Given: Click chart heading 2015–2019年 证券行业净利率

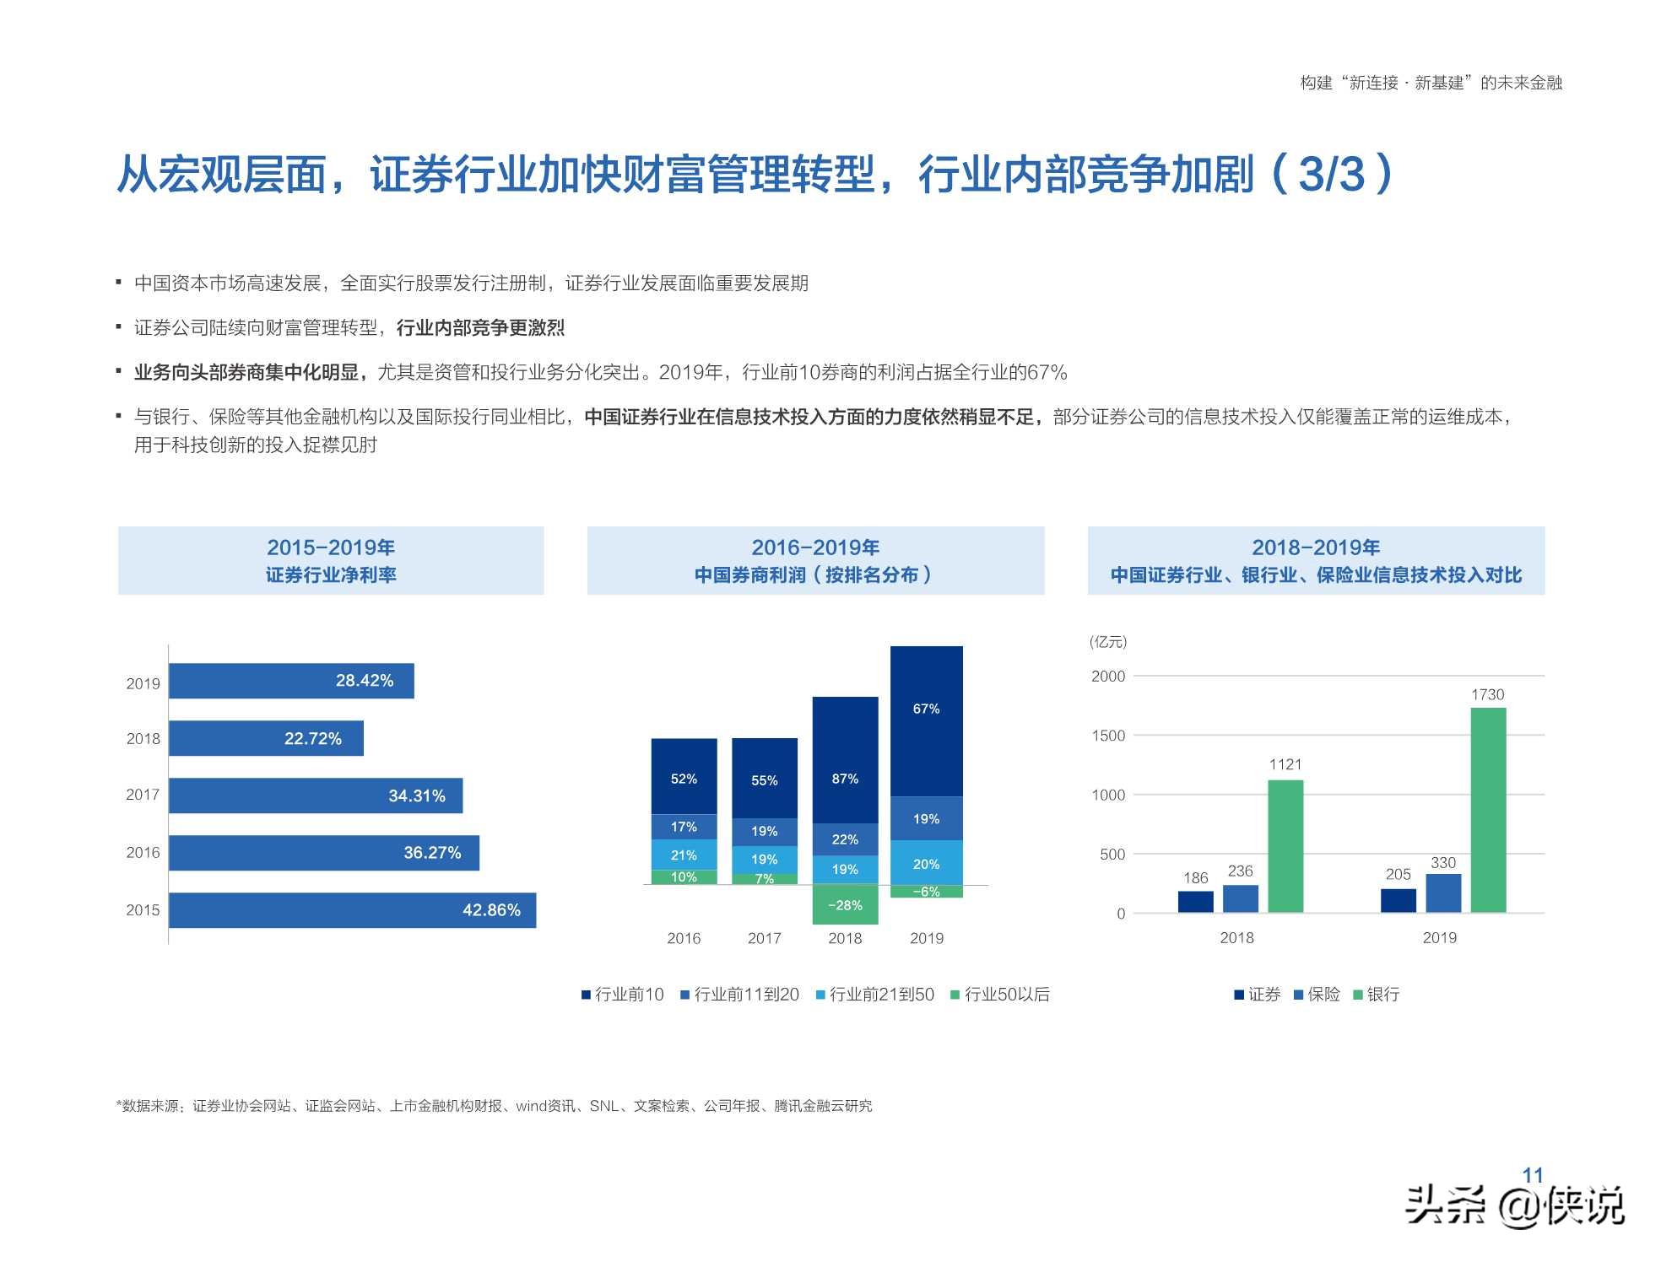Looking at the screenshot, I should click(331, 561).
